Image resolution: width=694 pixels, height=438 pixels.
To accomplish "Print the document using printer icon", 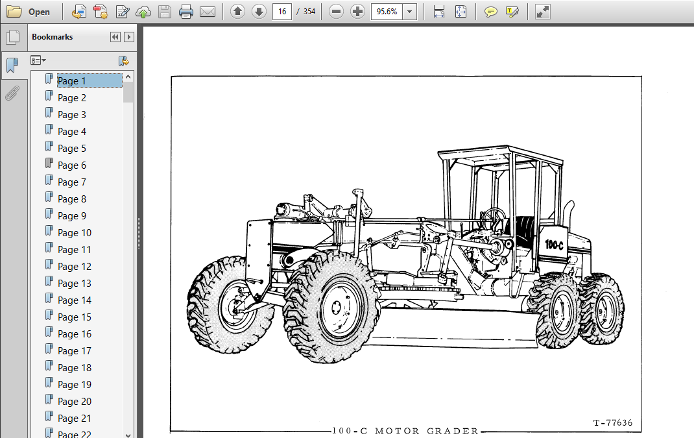I will [186, 12].
